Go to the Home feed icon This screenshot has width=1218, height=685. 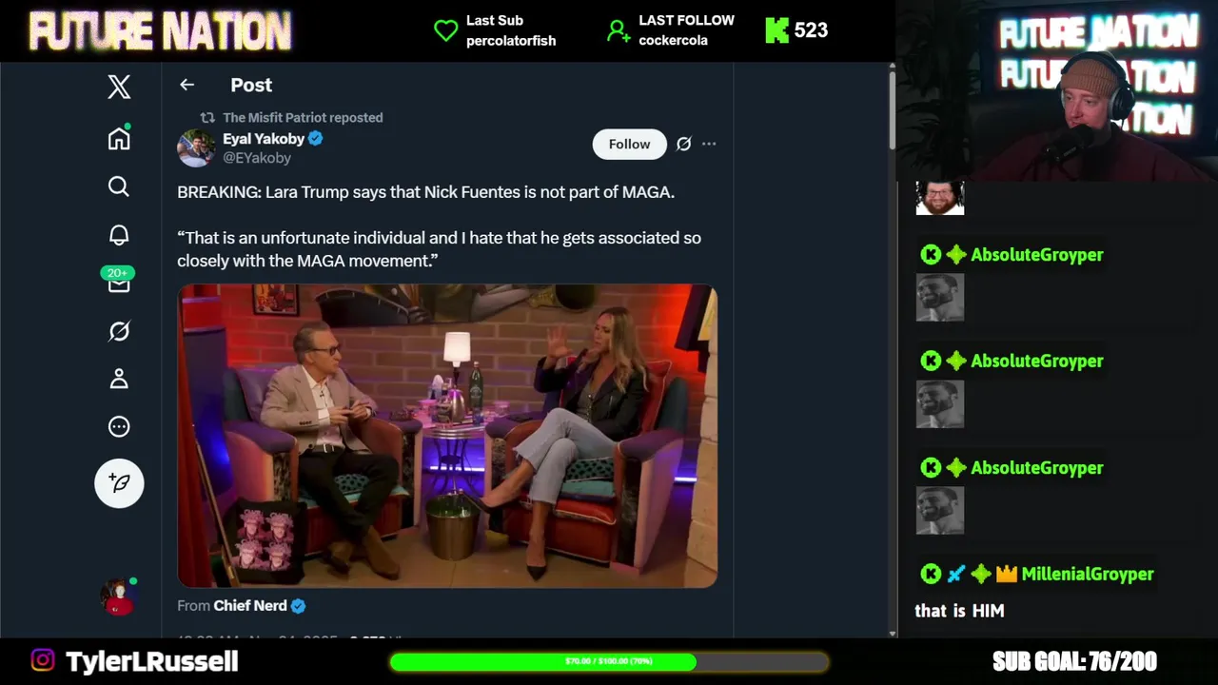[x=119, y=139]
